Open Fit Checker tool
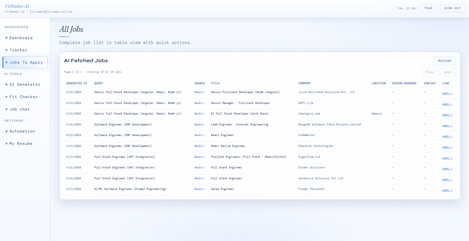 tap(25, 97)
